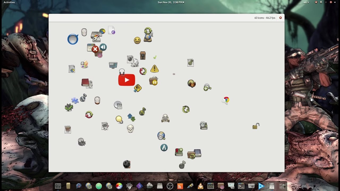Close the fishbowl demo window
The height and width of the screenshot is (191, 340).
[280, 18]
